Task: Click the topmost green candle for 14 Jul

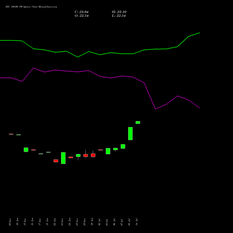Action: coord(138,123)
